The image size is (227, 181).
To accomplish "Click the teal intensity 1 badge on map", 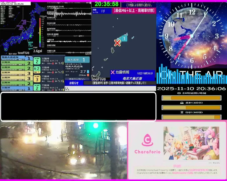I will tap(124, 38).
